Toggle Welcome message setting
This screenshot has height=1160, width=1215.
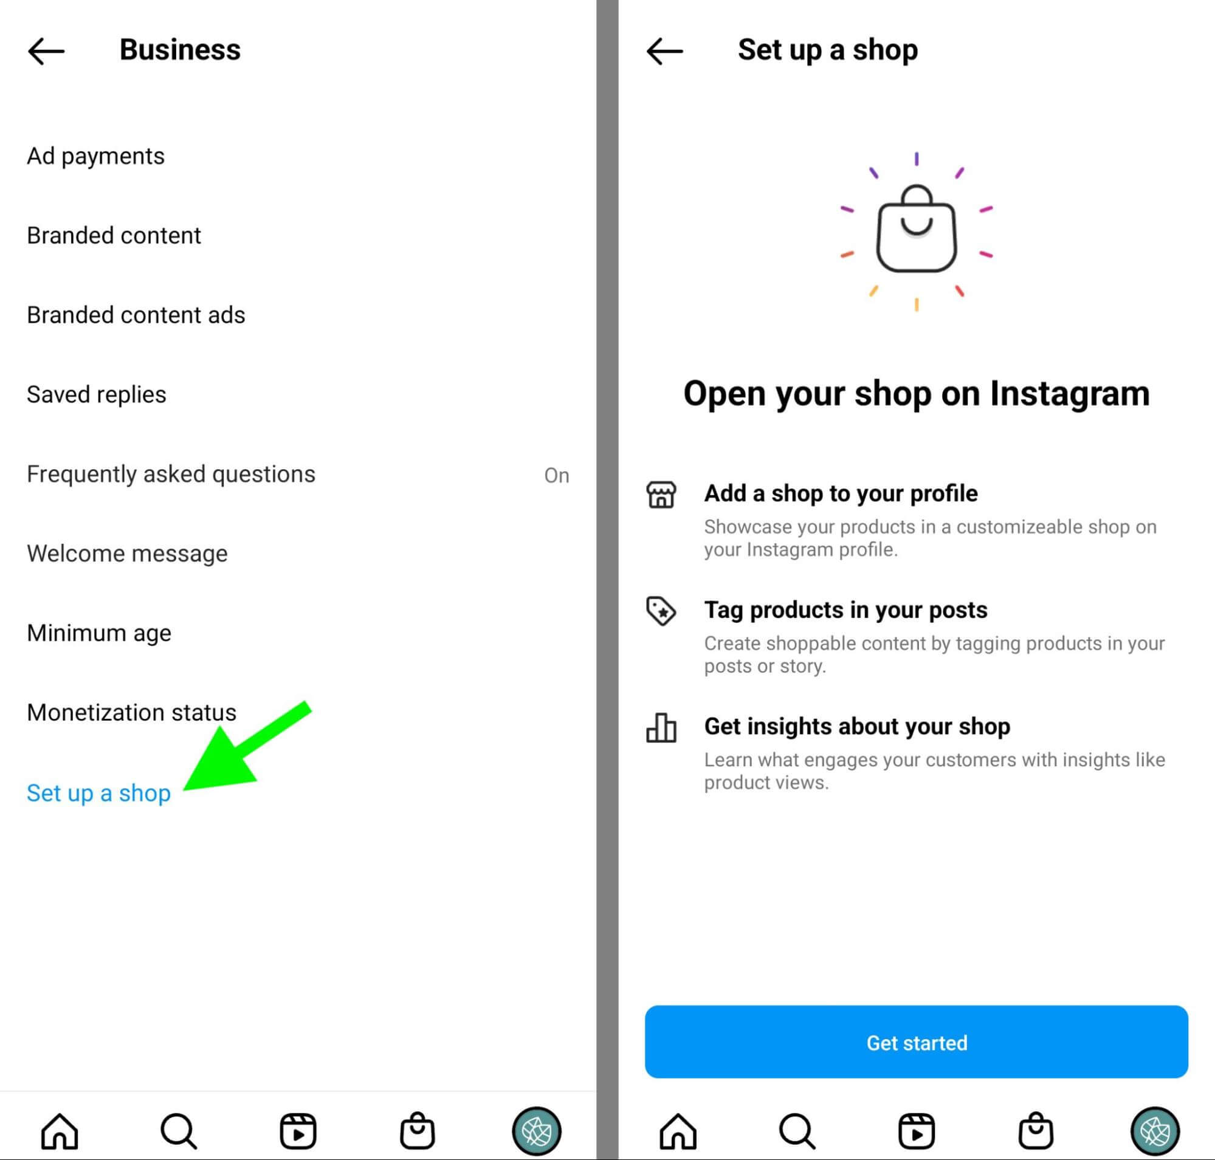tap(123, 554)
